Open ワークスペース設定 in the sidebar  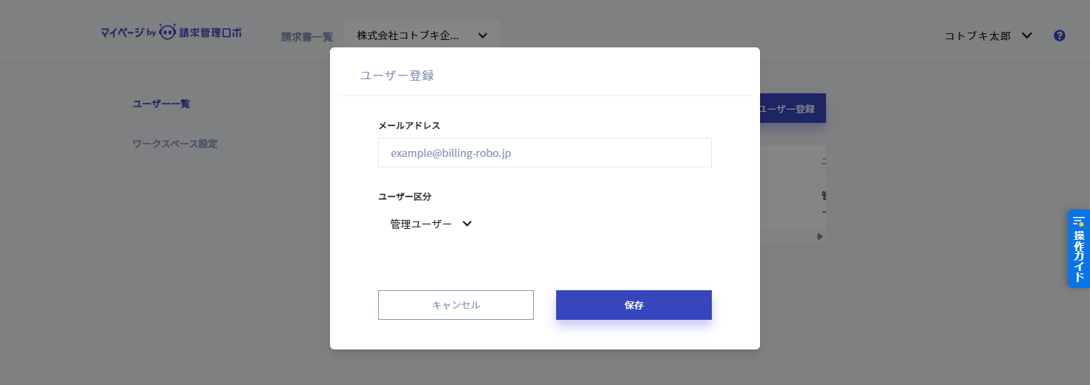(175, 144)
